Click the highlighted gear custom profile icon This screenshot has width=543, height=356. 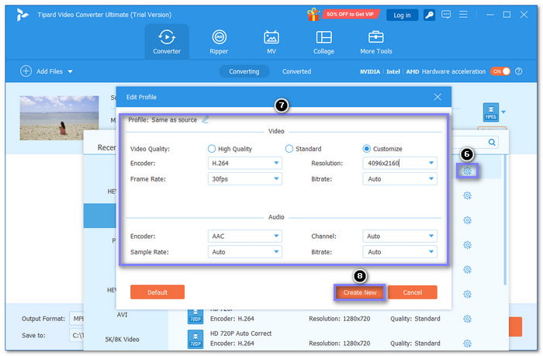(x=467, y=171)
